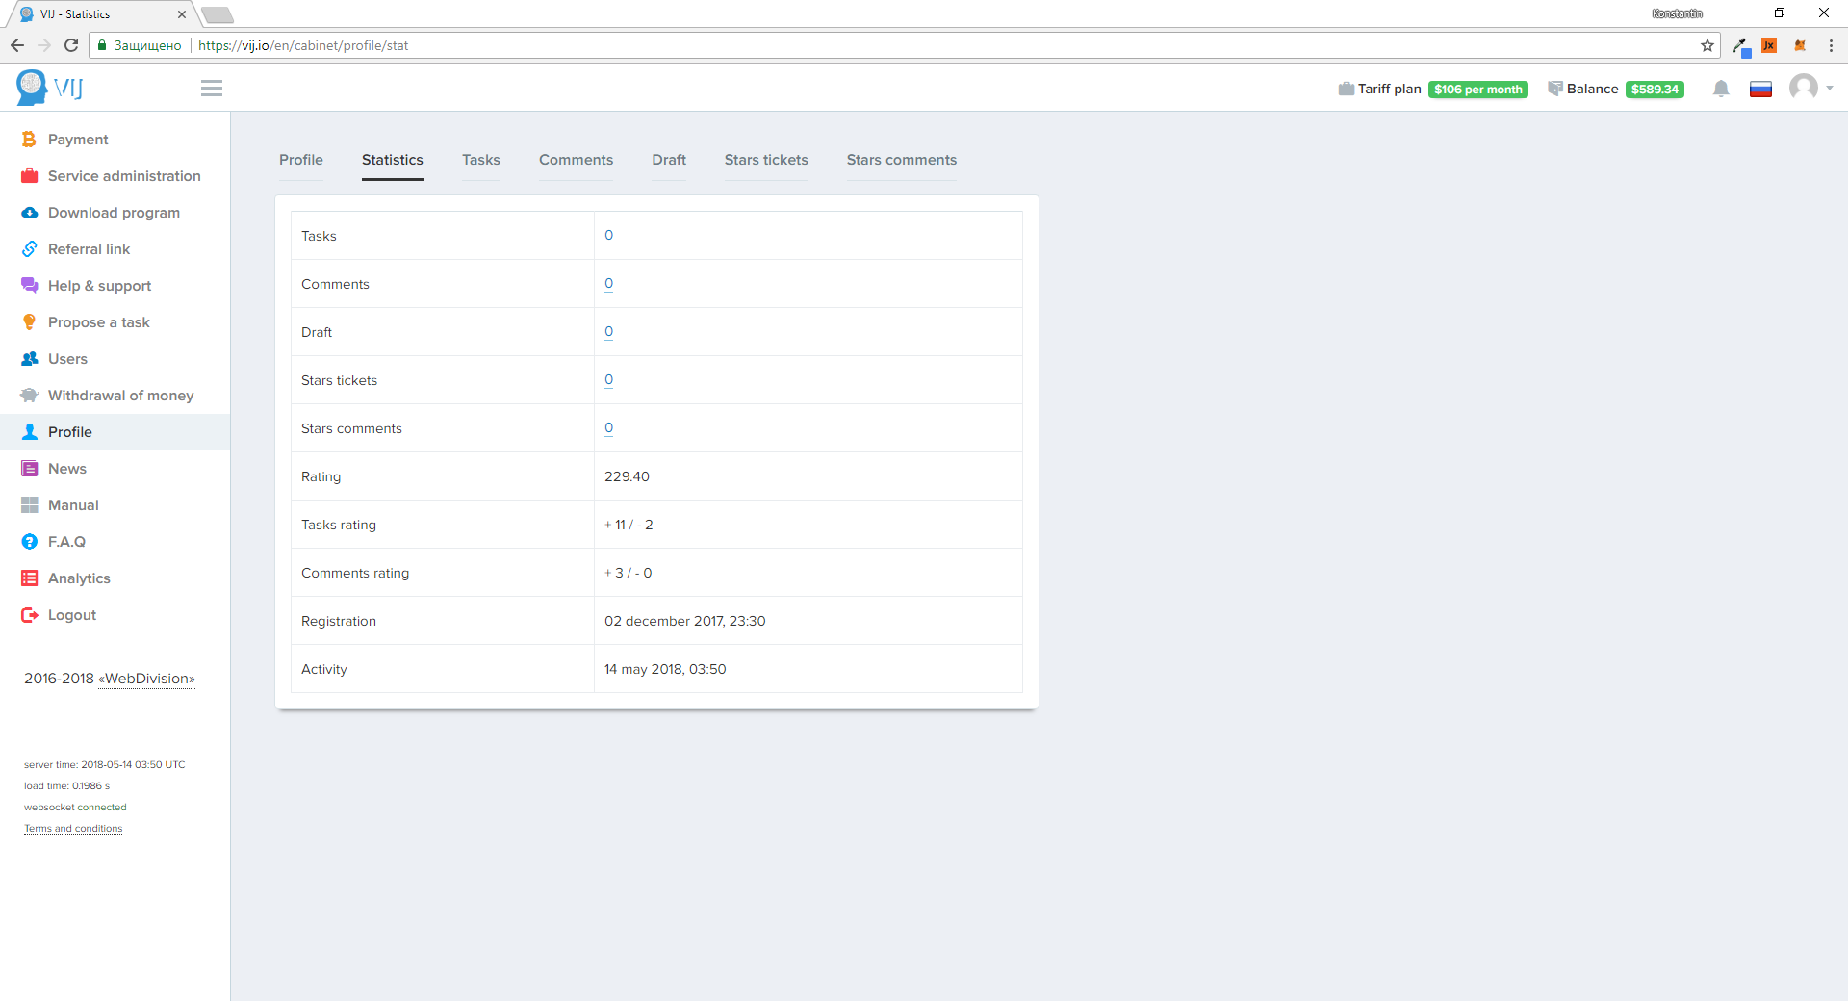1848x1001 pixels.
Task: Open the Terms and conditions link
Action: coord(73,829)
